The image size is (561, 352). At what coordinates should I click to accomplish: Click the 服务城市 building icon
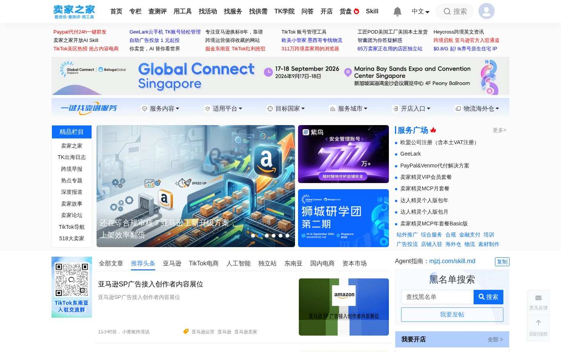coord(333,109)
